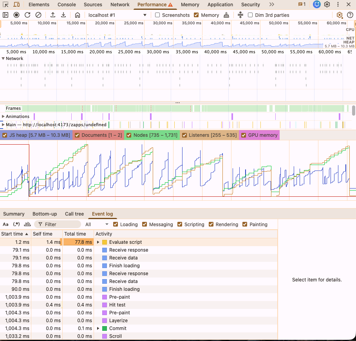Screen dimensions: 356x341
Task: Close the DevTools panel
Action: pyautogui.click(x=349, y=4)
